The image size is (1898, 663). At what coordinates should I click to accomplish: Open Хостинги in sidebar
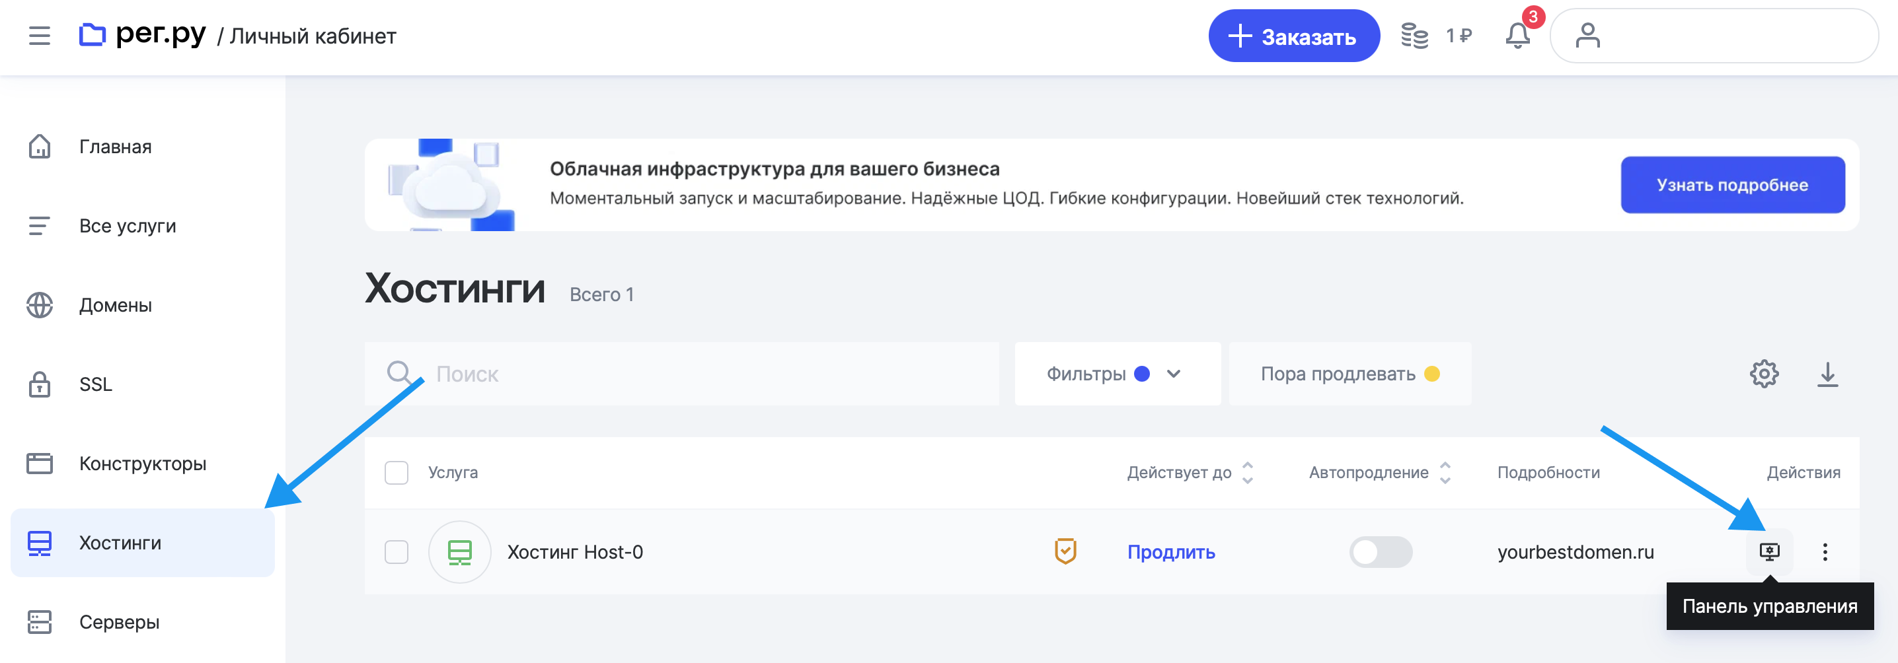pyautogui.click(x=142, y=543)
